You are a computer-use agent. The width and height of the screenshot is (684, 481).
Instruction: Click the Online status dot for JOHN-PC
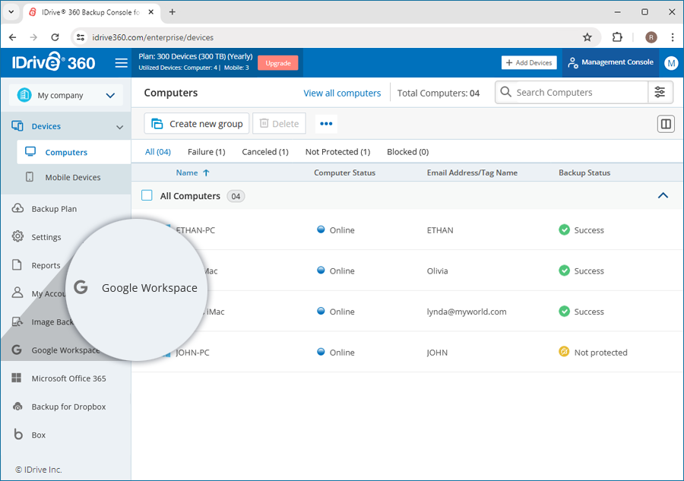point(321,352)
